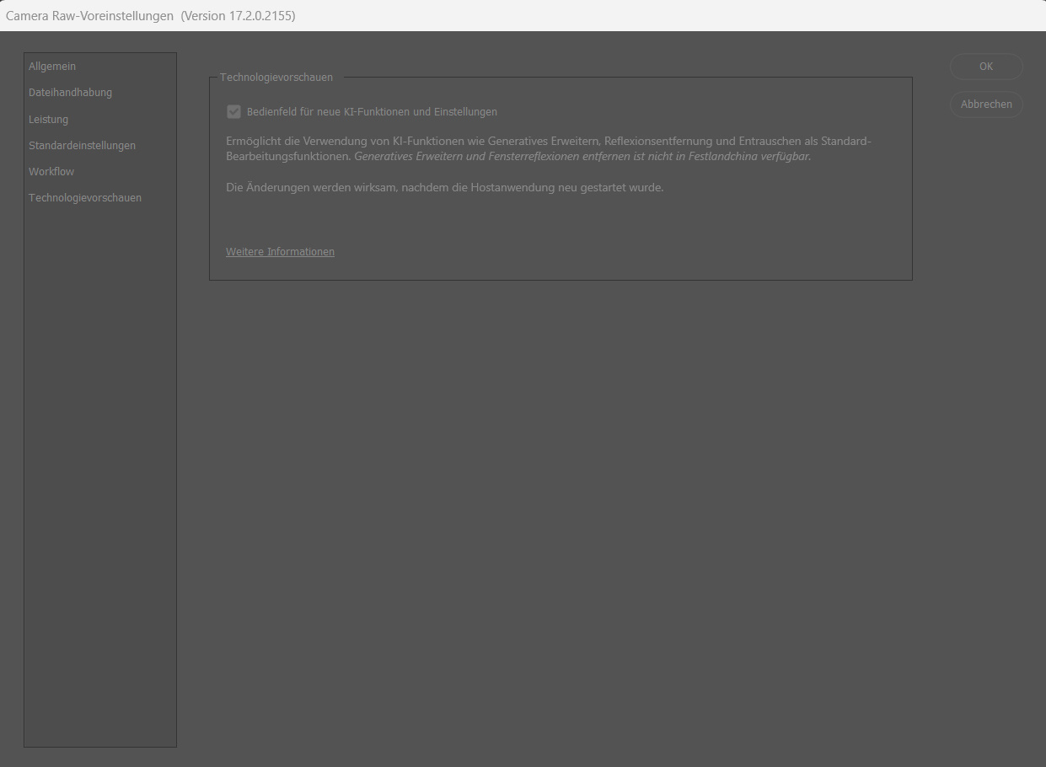Click the restart notice about Hostanwendung

click(x=445, y=188)
